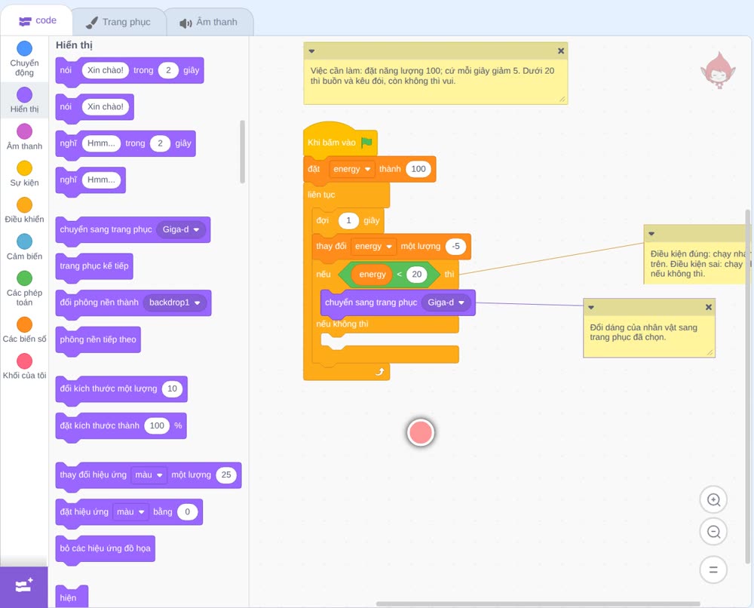Zoom out of the workspace
The height and width of the screenshot is (608, 754).
pyautogui.click(x=713, y=532)
